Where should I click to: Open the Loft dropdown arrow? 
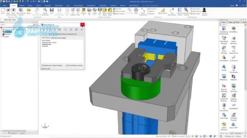[100, 15]
